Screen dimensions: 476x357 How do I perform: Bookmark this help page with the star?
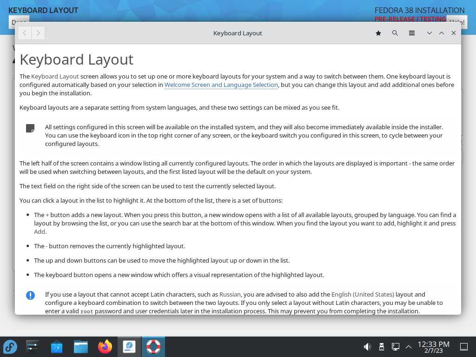click(x=378, y=33)
